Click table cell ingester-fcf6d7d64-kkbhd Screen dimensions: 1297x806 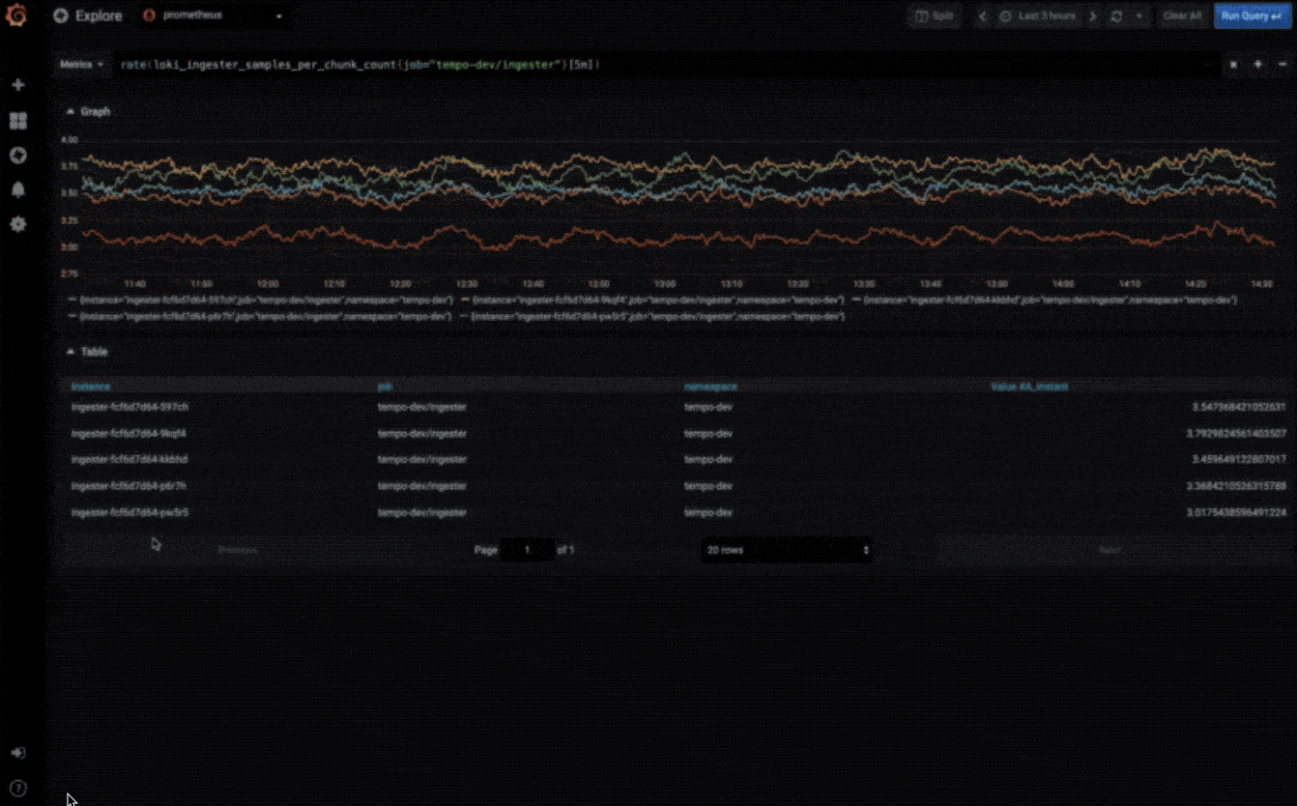130,460
